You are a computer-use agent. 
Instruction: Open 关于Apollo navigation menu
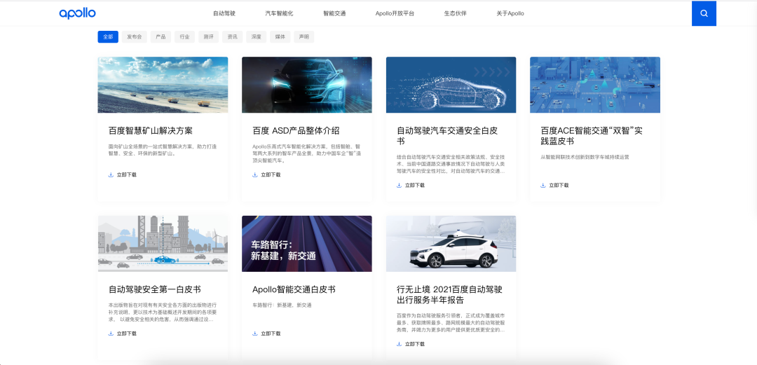(510, 13)
